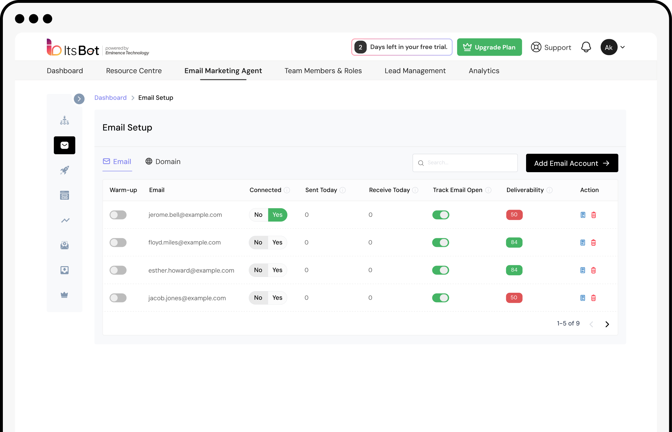Open the Lead Management menu
Screen dimensions: 672x432
coord(415,71)
